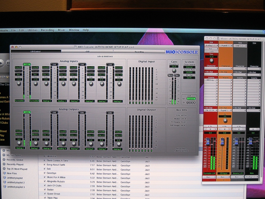Click the Turntable L/R strip fader

pos(208,141)
